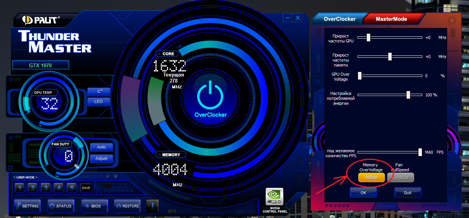Save current user mode profile

tap(86, 188)
